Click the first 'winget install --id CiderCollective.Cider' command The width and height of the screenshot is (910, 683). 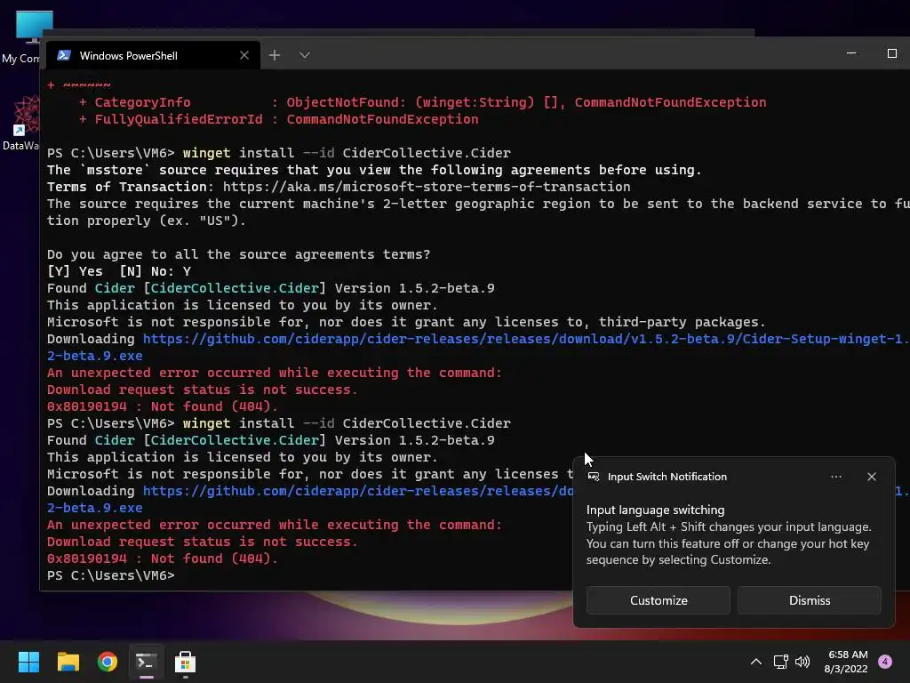347,153
